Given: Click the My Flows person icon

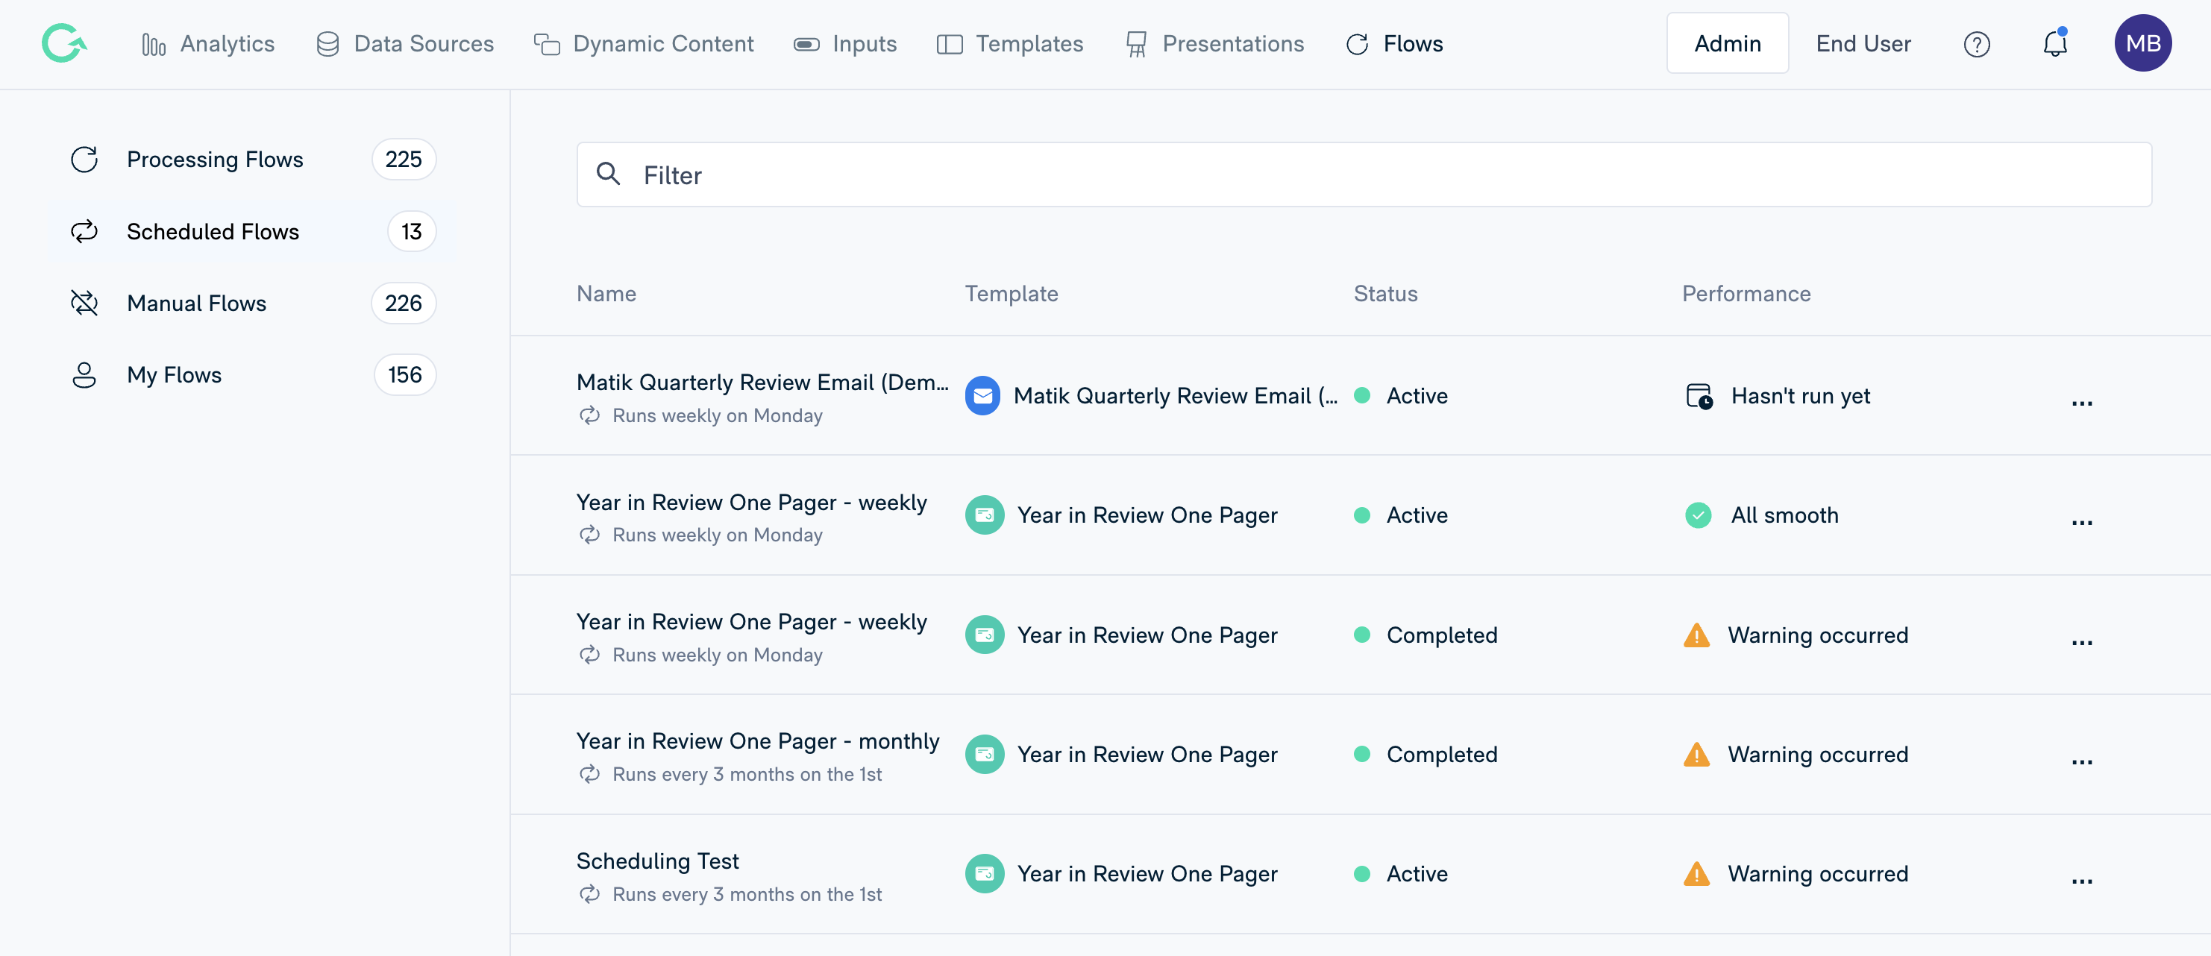Looking at the screenshot, I should tap(84, 375).
